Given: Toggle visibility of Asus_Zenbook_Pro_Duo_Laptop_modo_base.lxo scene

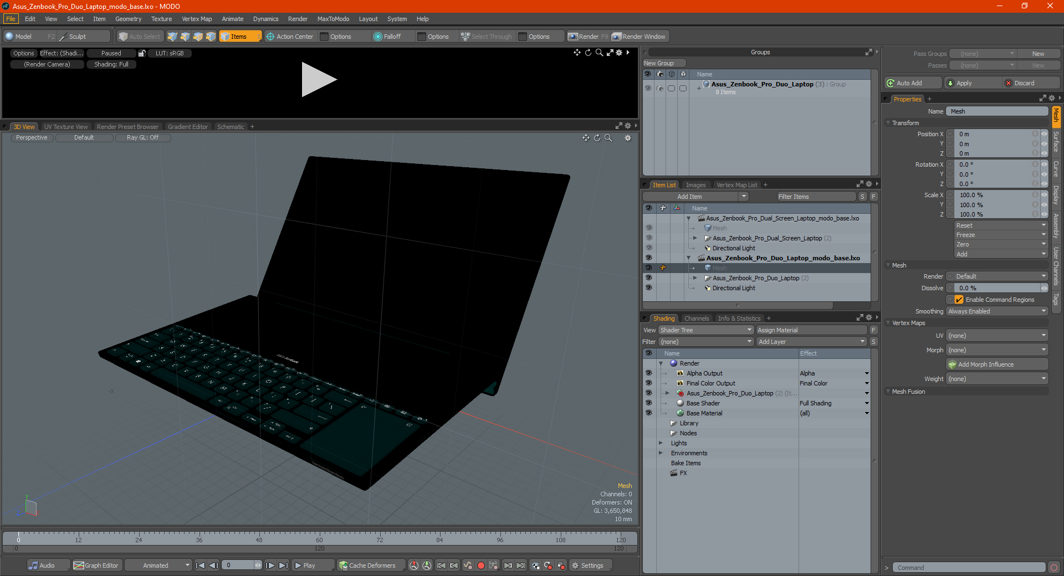Looking at the screenshot, I should tap(648, 258).
